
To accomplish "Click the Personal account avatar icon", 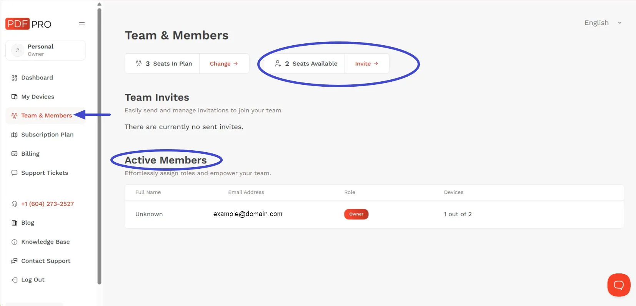I will coord(18,50).
